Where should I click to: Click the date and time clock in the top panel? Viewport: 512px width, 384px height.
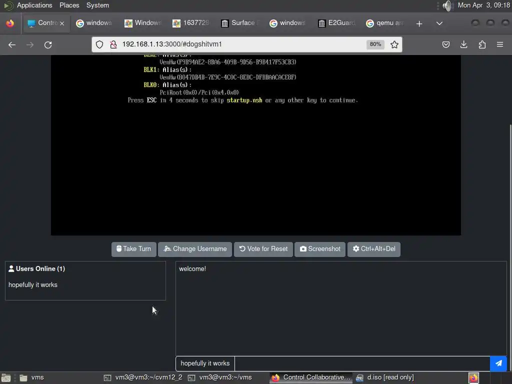[483, 5]
